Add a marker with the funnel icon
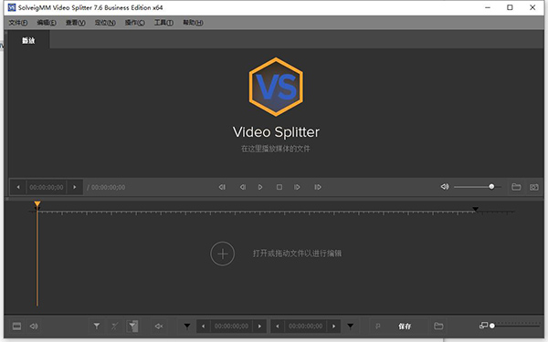 97,326
